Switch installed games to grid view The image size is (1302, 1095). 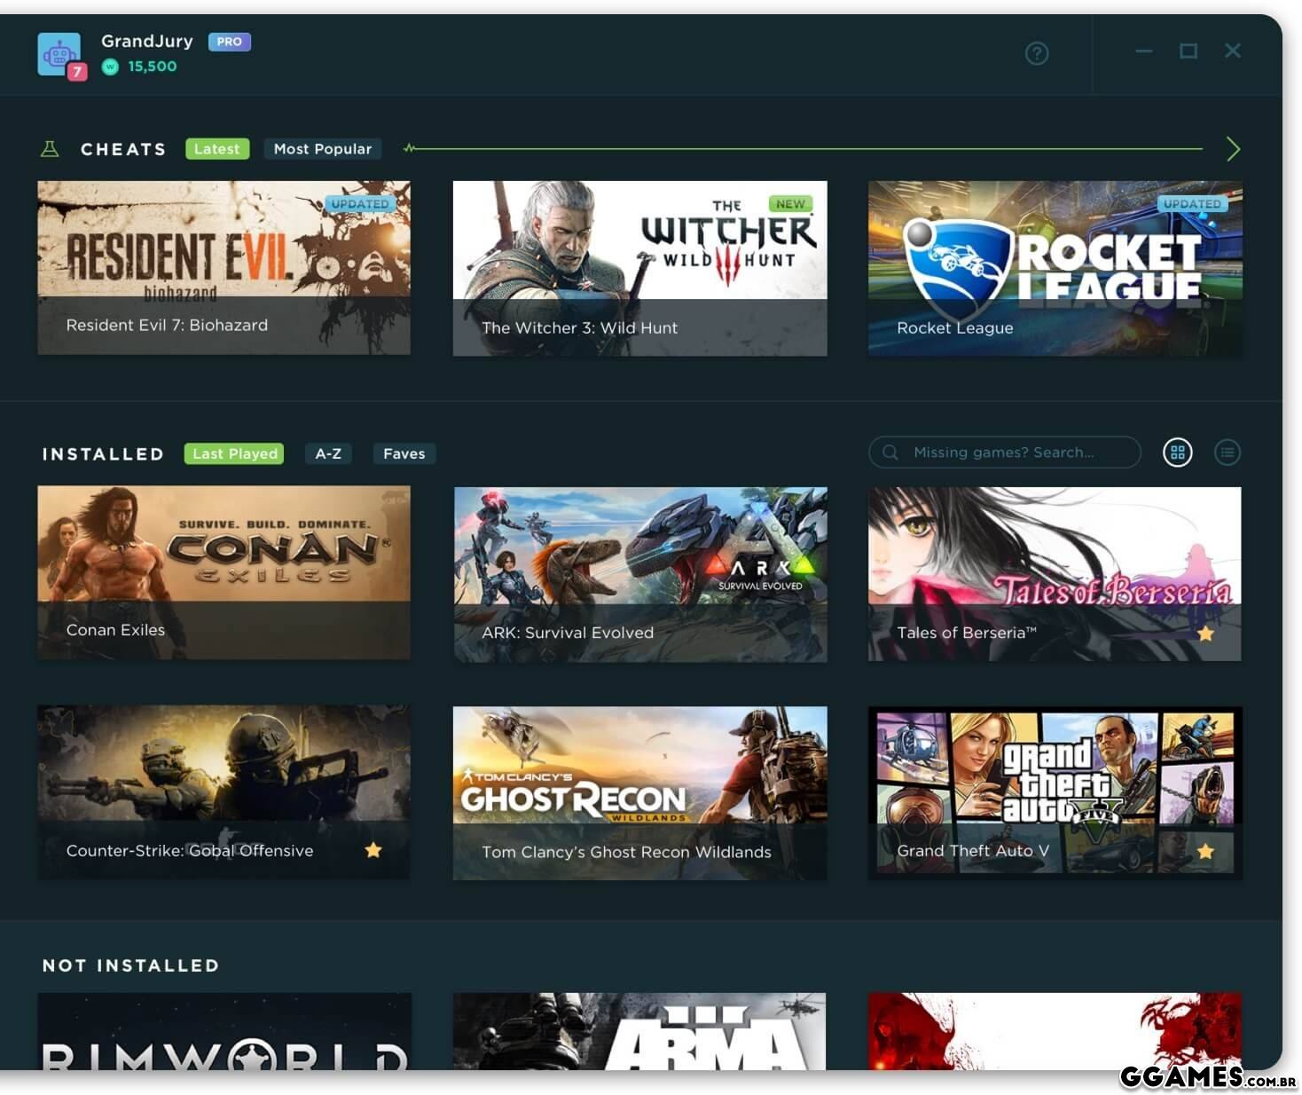[x=1178, y=453]
